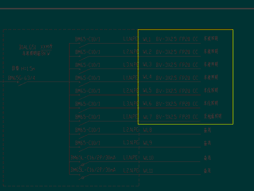Click the RCD breaker symbol on WL11 line
Viewport: 254px width, 191px height.
84,177
